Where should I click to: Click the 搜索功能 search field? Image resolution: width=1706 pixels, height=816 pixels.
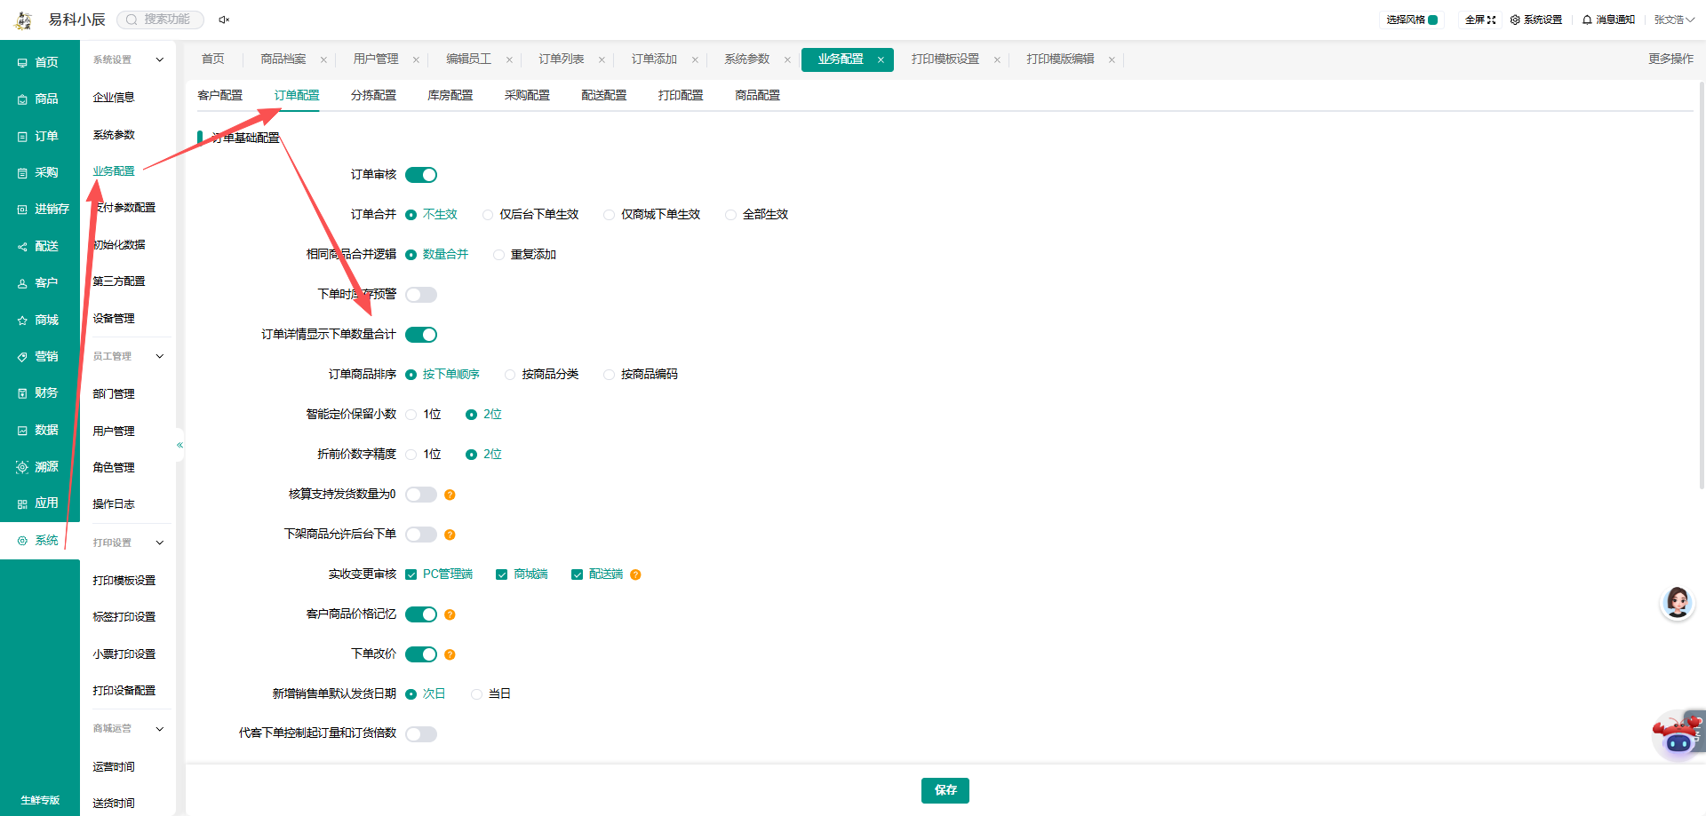coord(161,20)
